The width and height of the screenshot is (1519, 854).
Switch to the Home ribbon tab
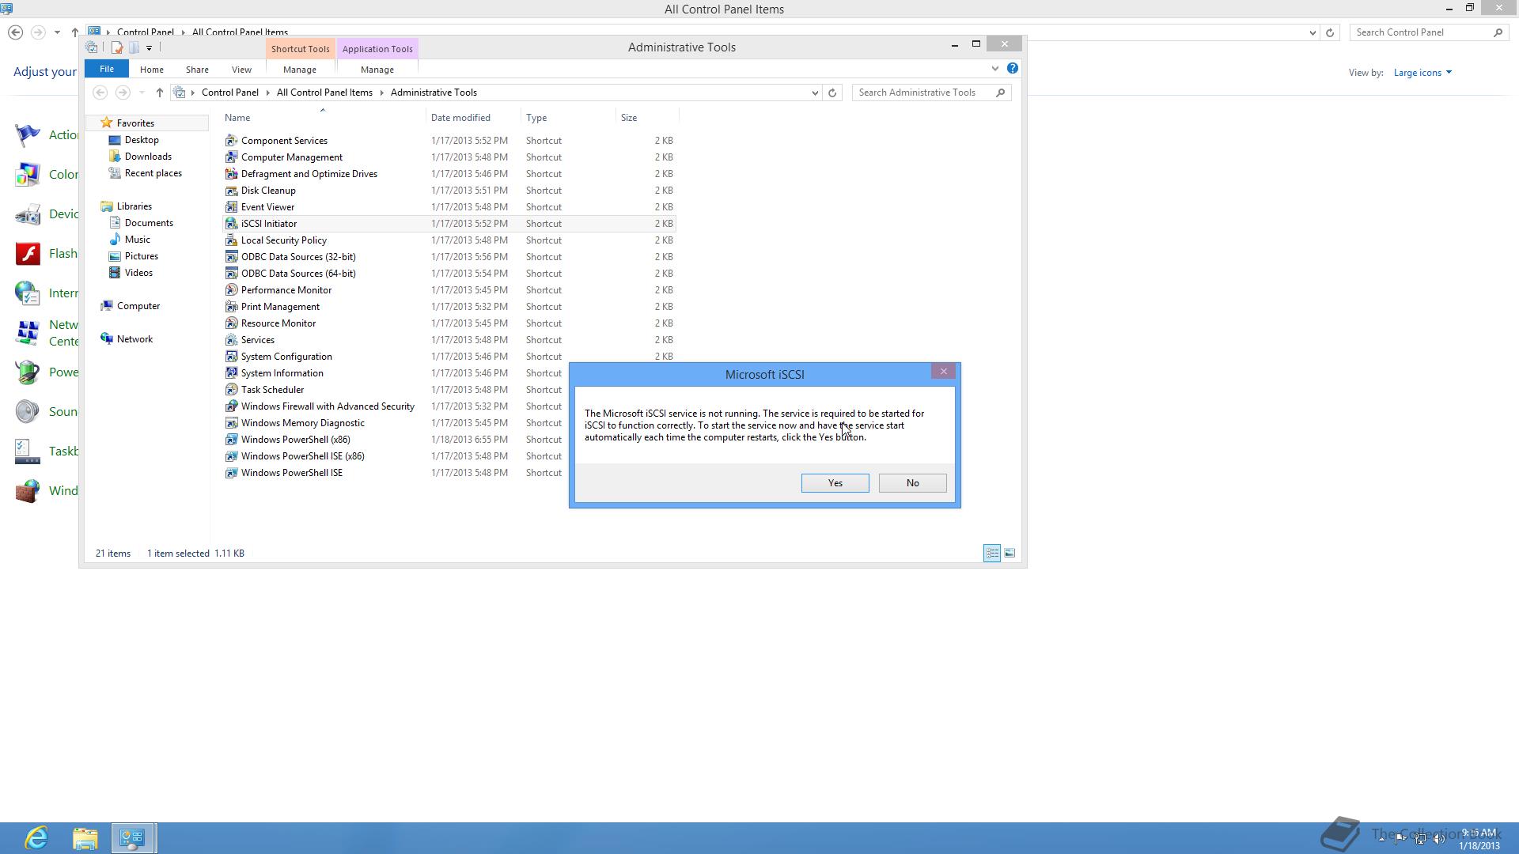click(x=152, y=70)
